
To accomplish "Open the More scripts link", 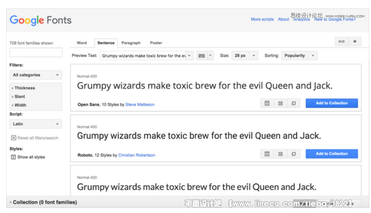I will (x=262, y=20).
